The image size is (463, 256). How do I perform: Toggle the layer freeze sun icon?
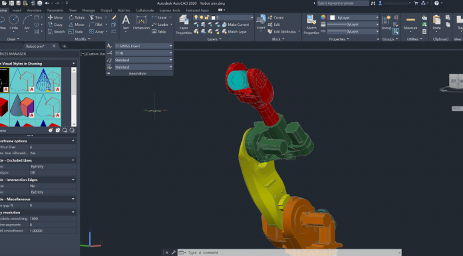[202, 17]
